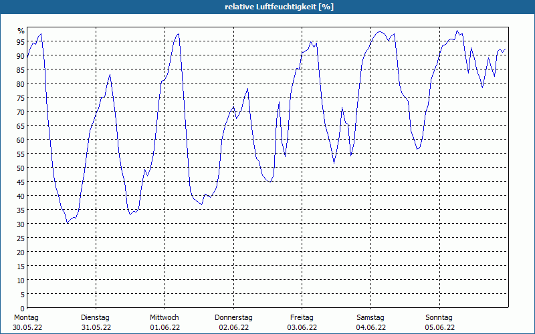Screen dimensions: 535x334
Task: Select the Samstag day label
Action: [x=370, y=317]
